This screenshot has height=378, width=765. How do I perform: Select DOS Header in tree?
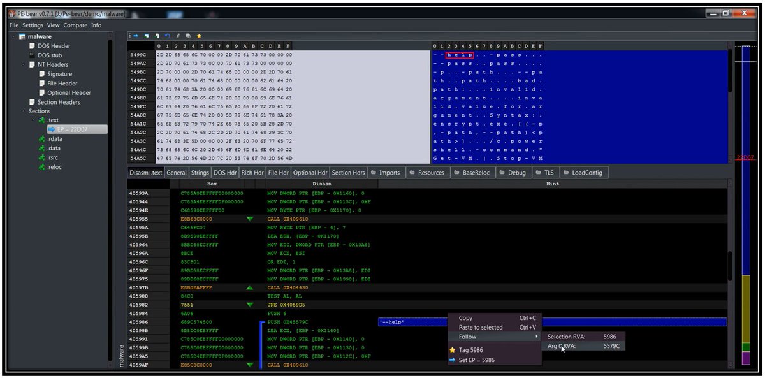[x=54, y=46]
